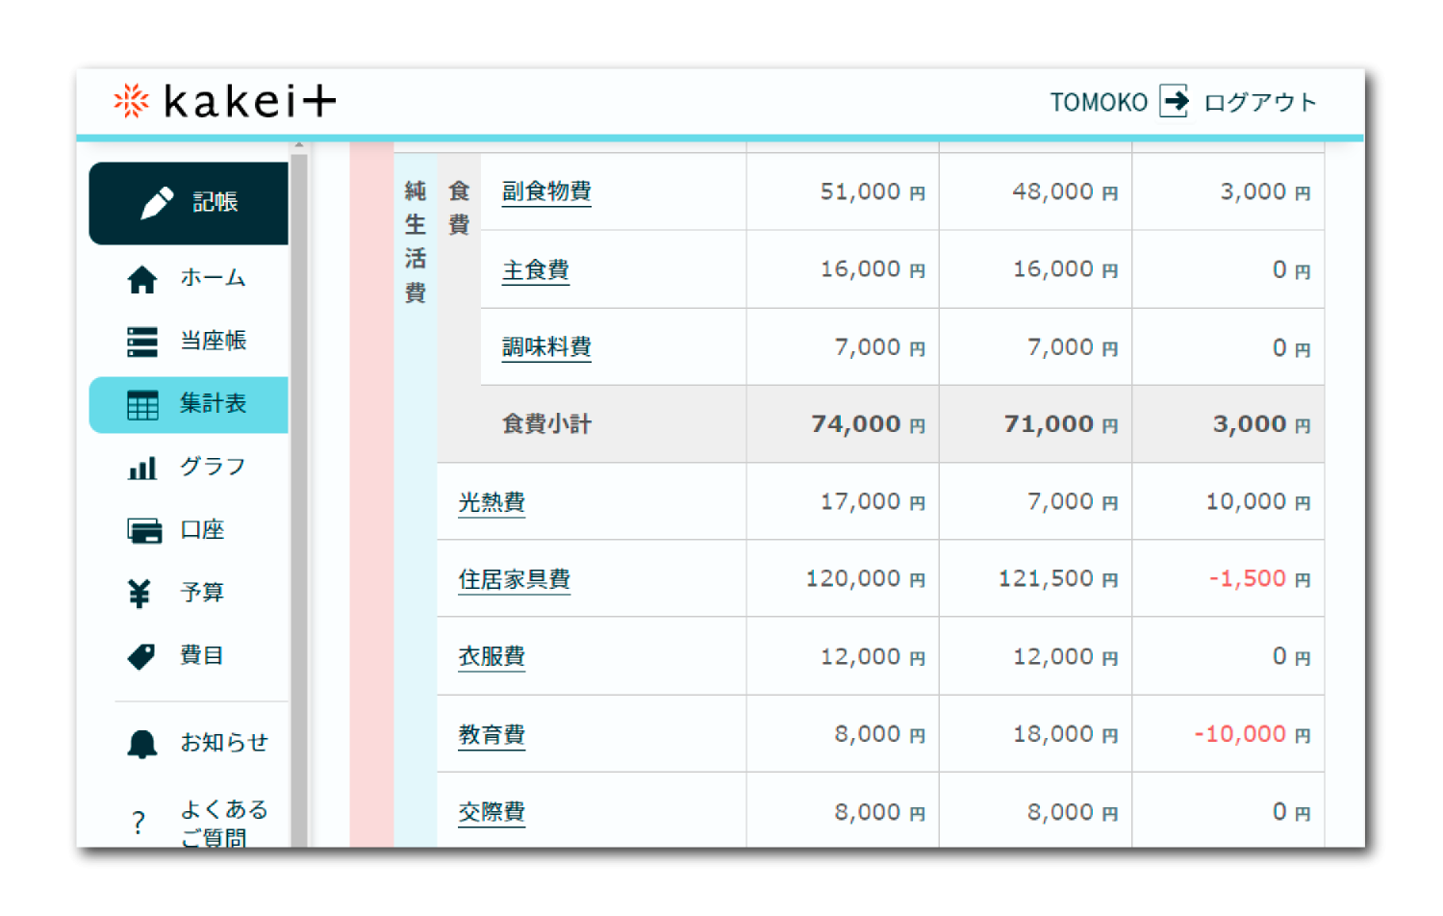Click the ログアウト link
1443x916 pixels.
[1259, 102]
